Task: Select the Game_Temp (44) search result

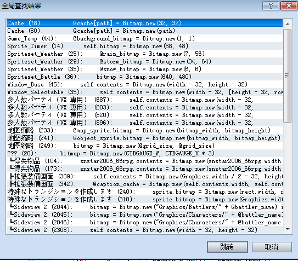Action: coord(144,38)
